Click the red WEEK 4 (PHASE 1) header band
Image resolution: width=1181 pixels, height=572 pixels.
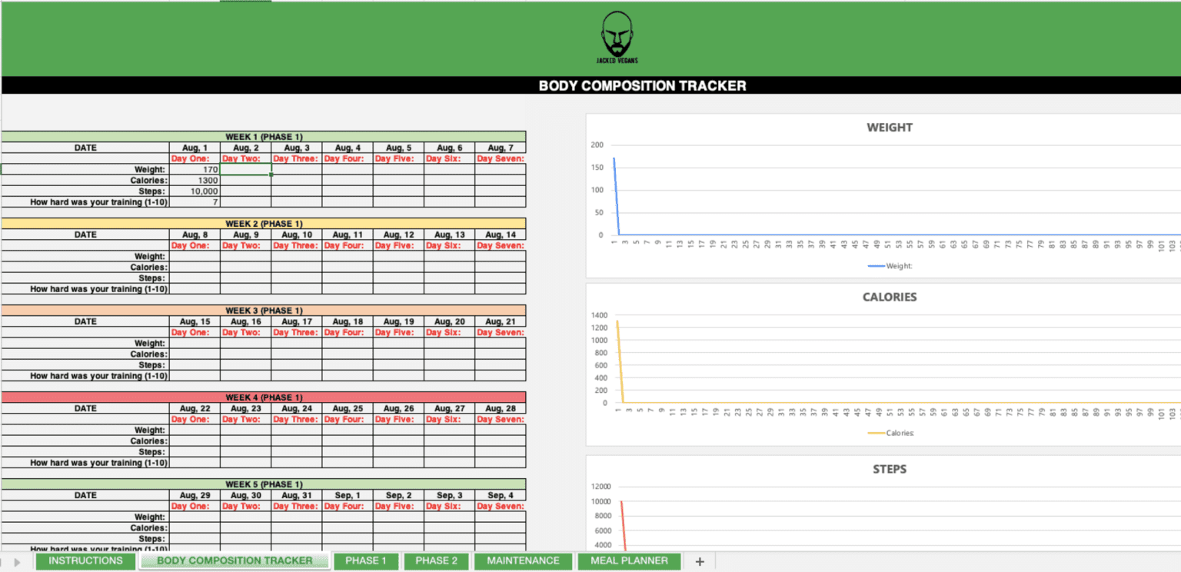pyautogui.click(x=264, y=397)
